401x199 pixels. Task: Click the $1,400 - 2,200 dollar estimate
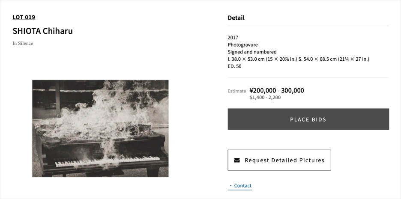click(x=265, y=98)
